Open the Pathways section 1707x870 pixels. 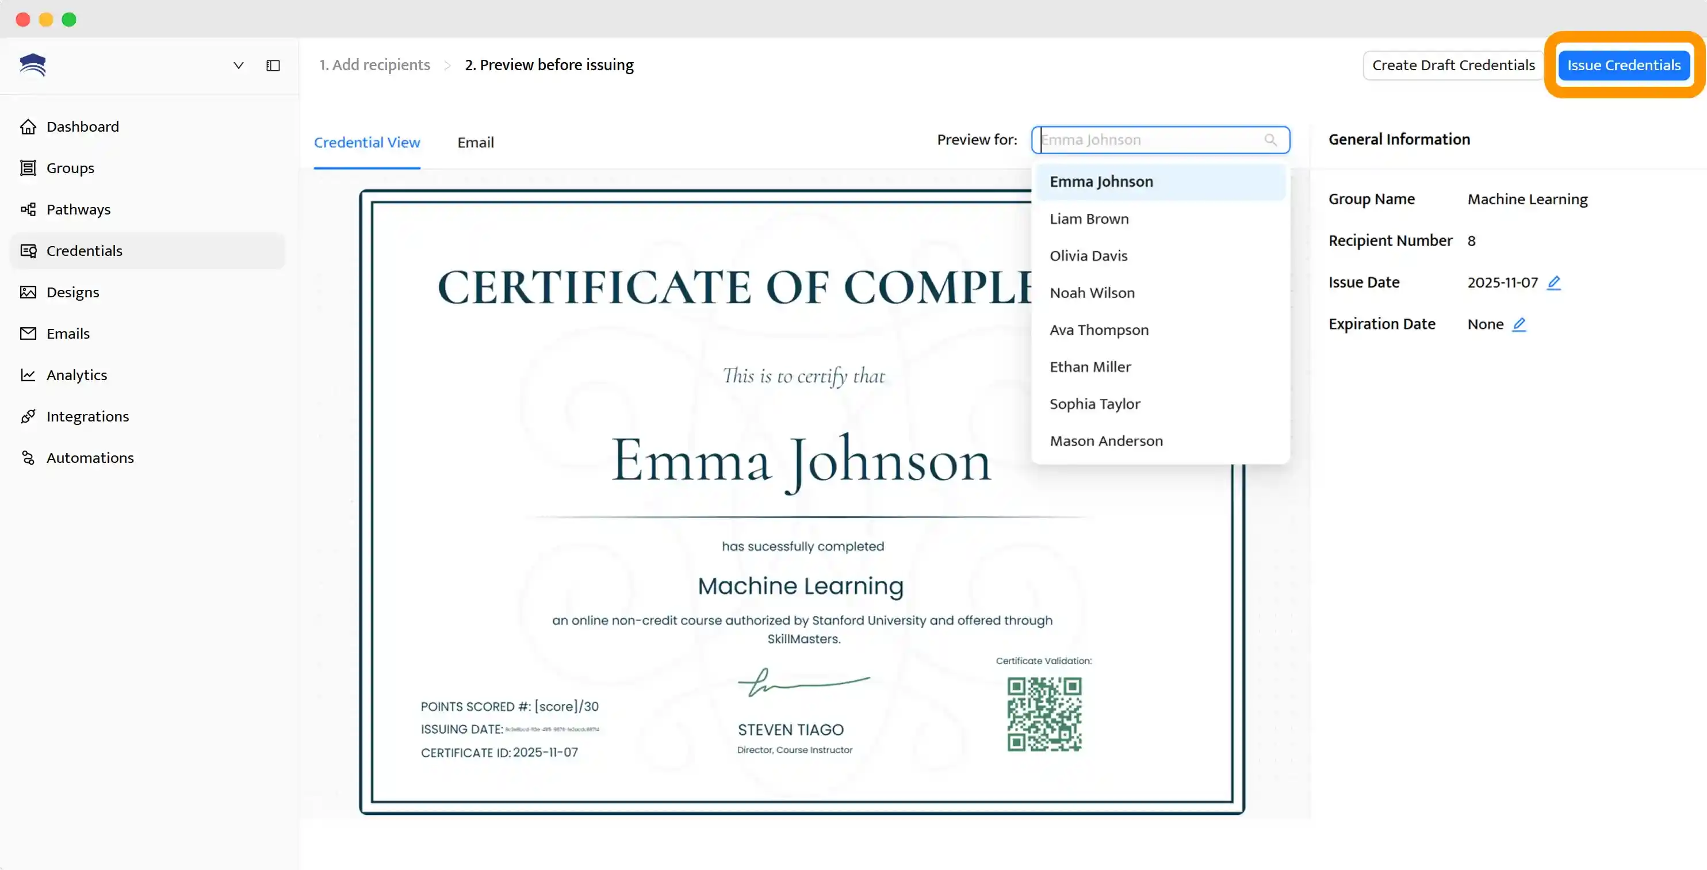point(78,209)
